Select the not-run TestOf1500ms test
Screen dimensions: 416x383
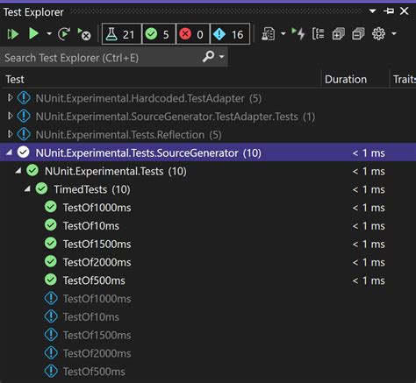[x=208, y=335]
